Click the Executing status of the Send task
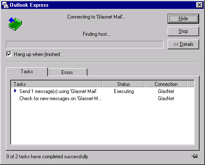Screen dimensions: 205x165 pyautogui.click(x=124, y=91)
